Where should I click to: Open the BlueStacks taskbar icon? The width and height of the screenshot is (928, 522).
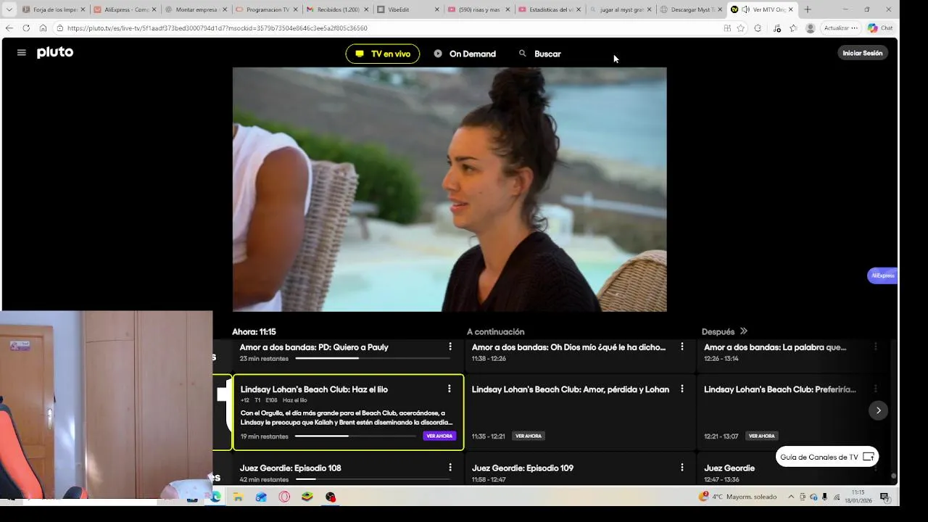coord(307,497)
